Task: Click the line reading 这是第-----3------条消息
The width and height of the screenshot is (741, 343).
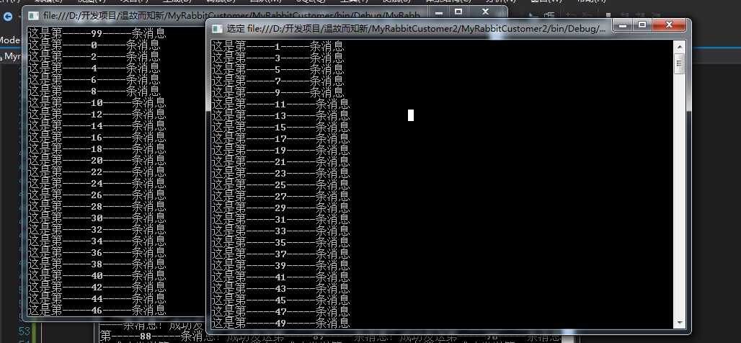Action: (278, 58)
